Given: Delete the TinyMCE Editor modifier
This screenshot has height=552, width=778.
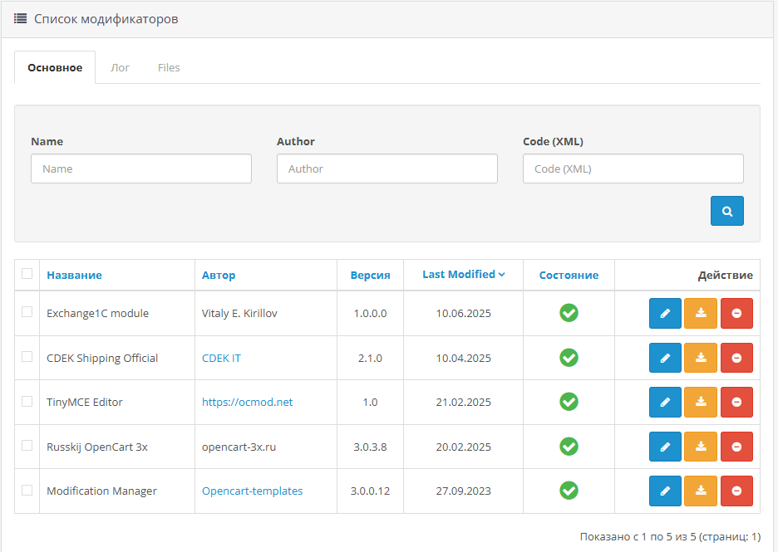Looking at the screenshot, I should pyautogui.click(x=736, y=402).
